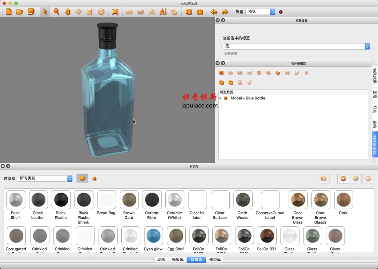Click the camera snapshot icon
The height and width of the screenshot is (269, 378).
coord(200,12)
